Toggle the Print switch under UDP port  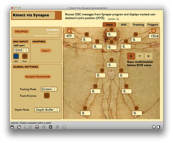point(25,56)
